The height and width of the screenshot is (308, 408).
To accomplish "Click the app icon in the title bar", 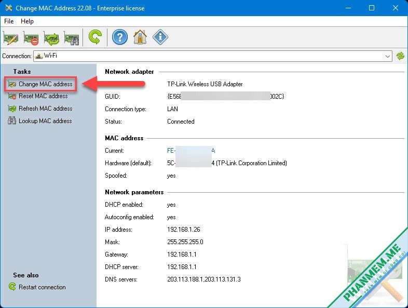I will point(9,8).
